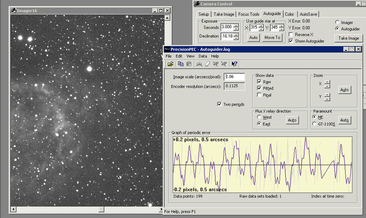Switch to the Focus Tools tab
Viewport: 366px width, 218px height.
pos(249,14)
